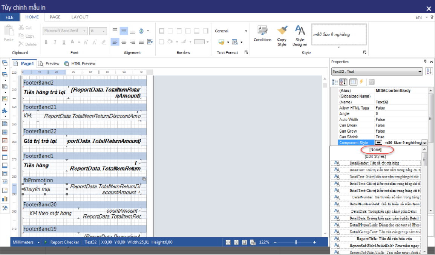Click the tools icon in left sidebar
Screen dimensions: 435x255
click(5, 208)
